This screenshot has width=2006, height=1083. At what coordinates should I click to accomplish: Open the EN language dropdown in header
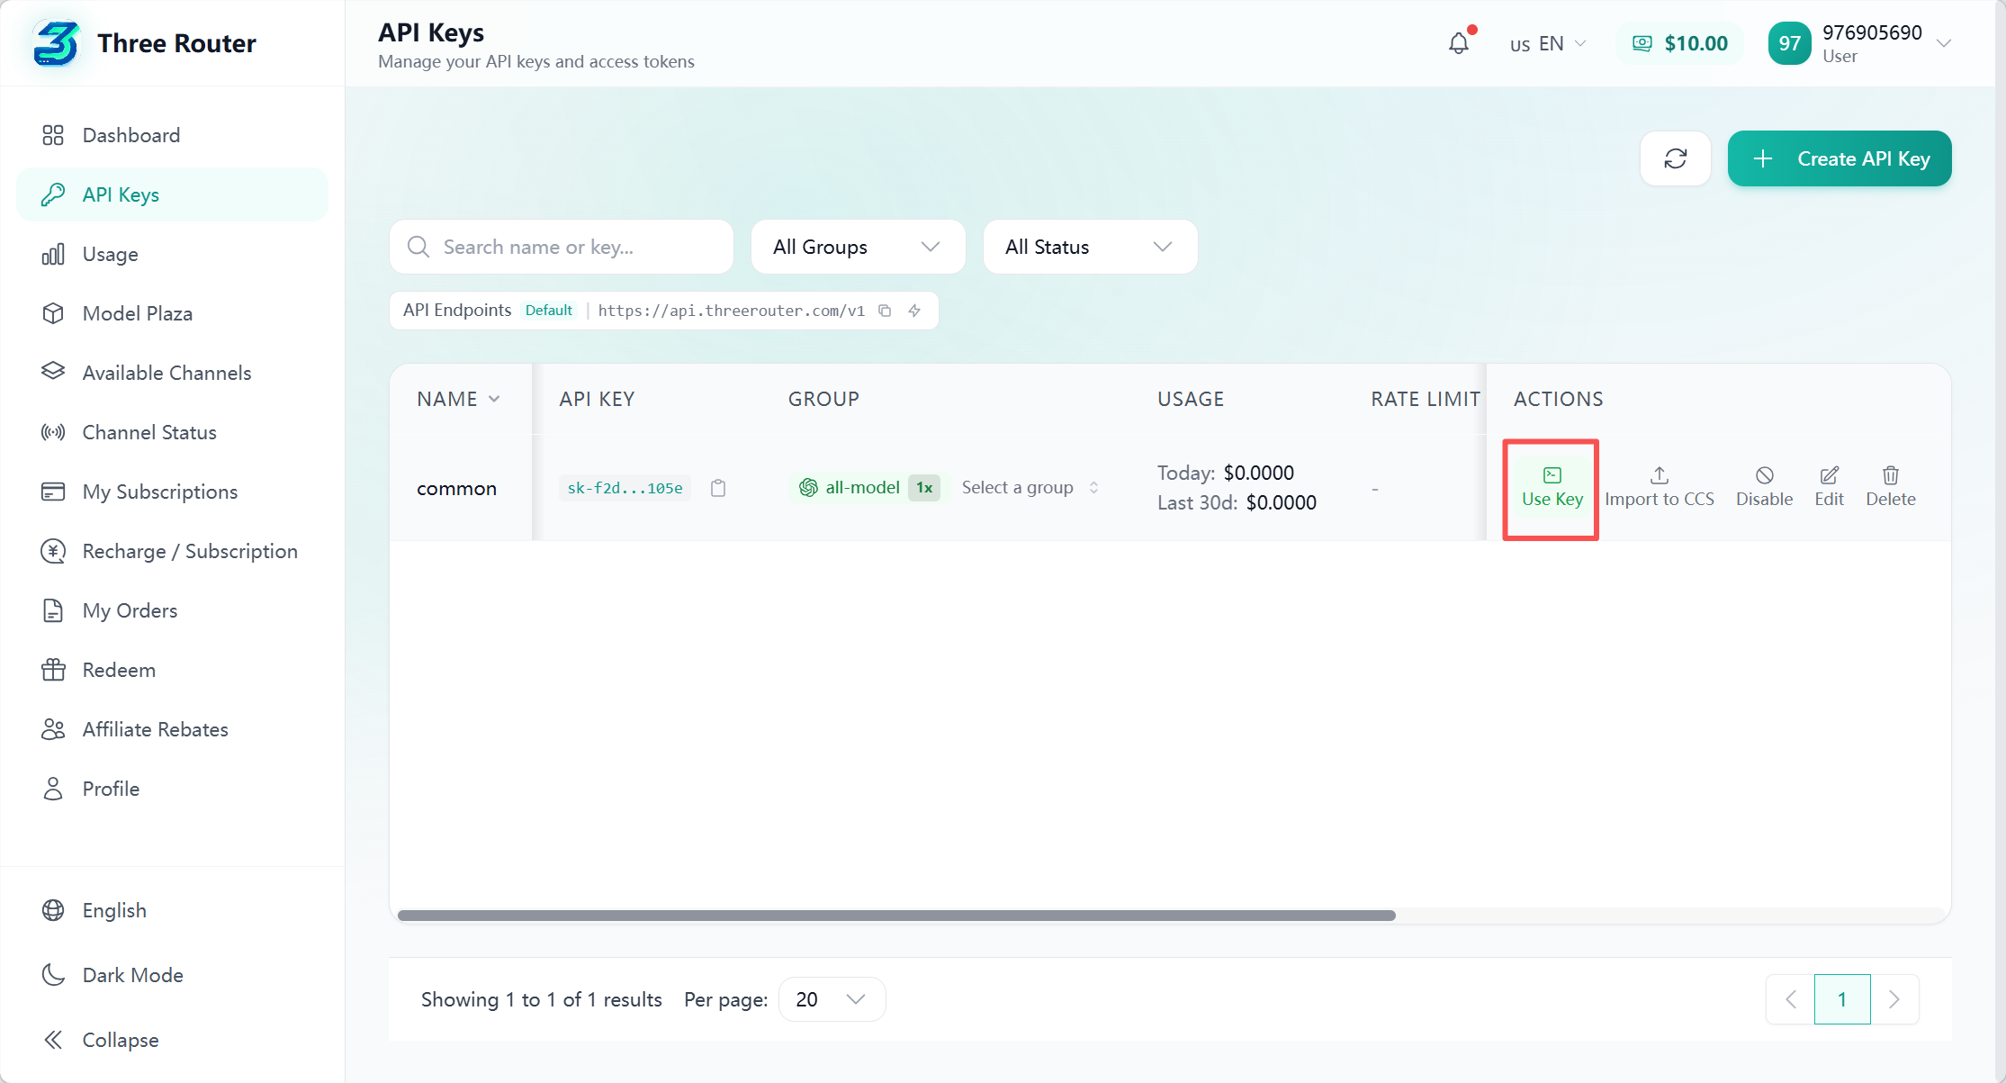1548,43
